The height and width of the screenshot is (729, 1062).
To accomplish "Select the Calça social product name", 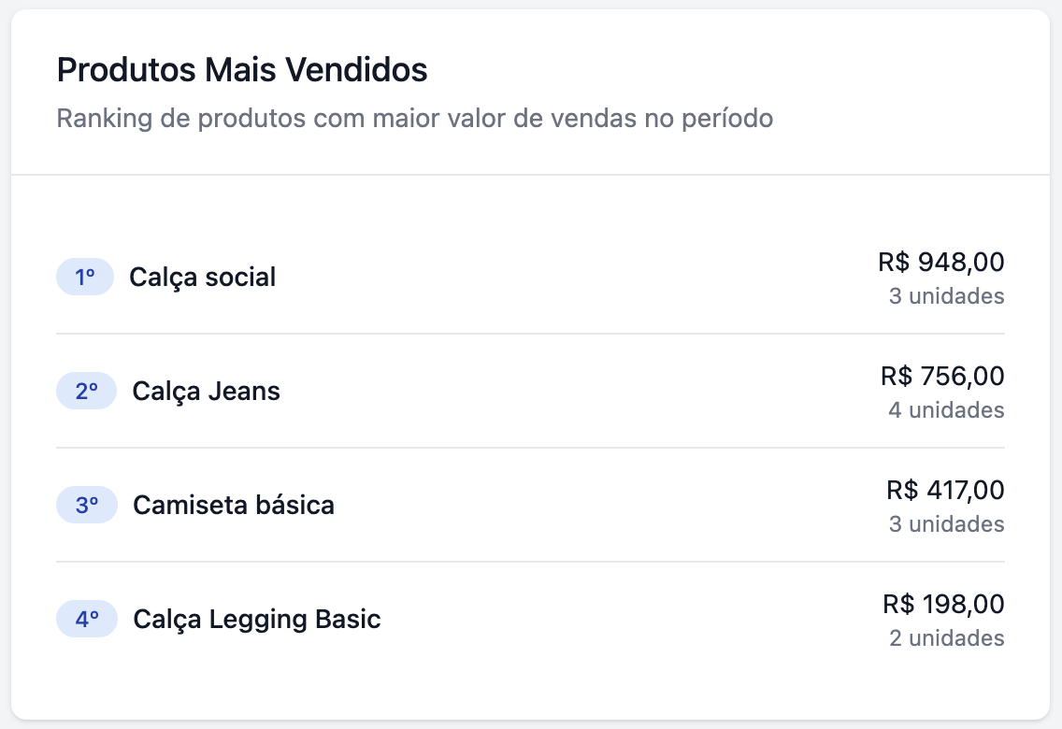I will (x=203, y=278).
